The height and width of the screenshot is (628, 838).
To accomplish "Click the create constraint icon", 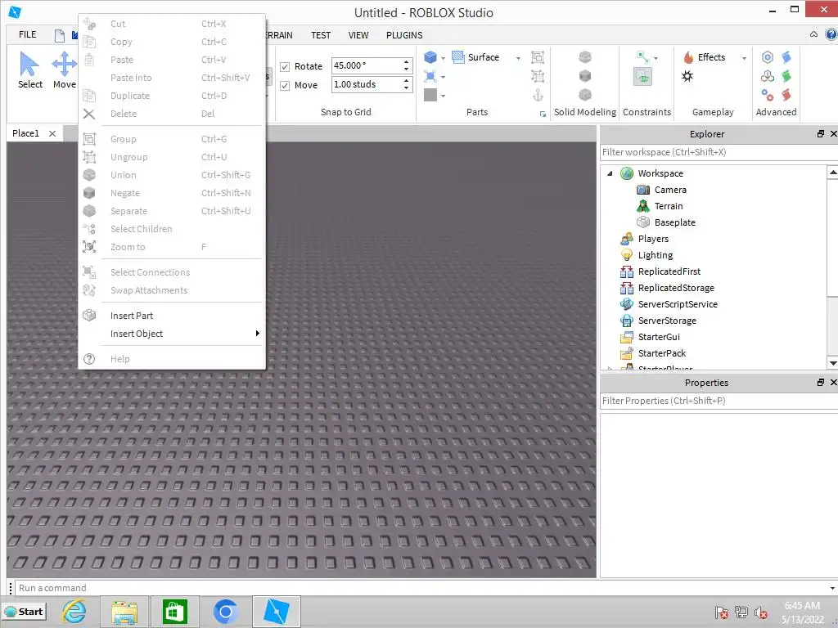I will [643, 56].
